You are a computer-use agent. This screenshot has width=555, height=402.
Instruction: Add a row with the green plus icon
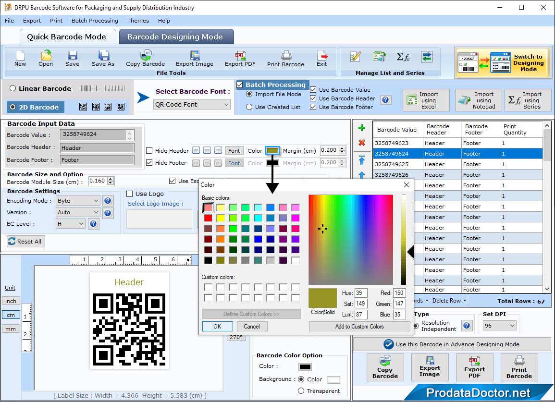[x=362, y=128]
